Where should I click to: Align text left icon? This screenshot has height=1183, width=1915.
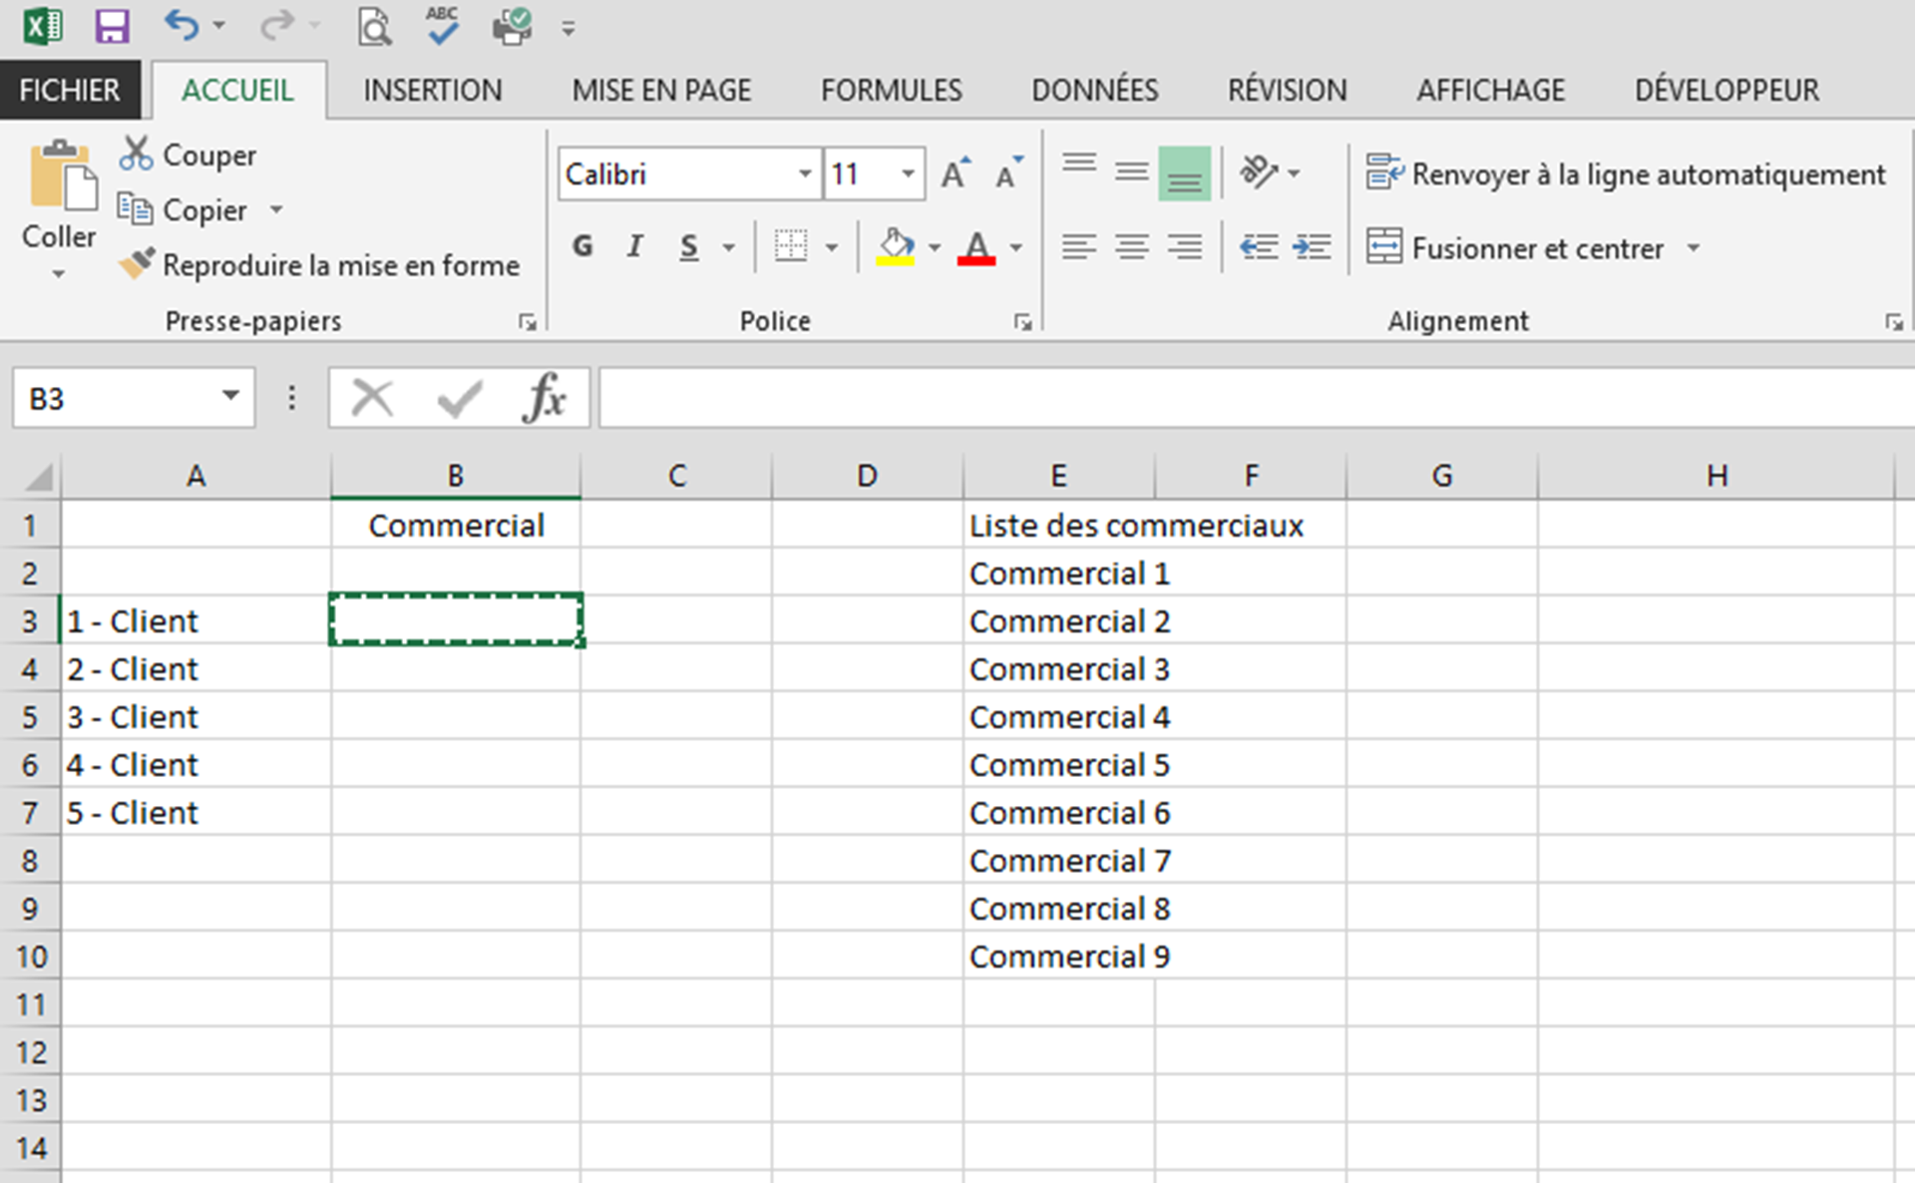pos(1079,246)
